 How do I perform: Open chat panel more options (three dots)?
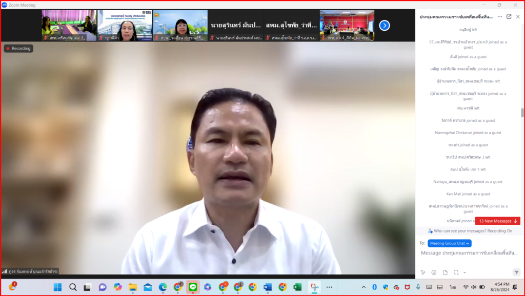[500, 16]
